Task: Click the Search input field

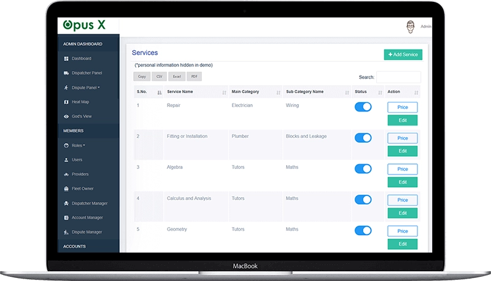Action: pos(398,77)
